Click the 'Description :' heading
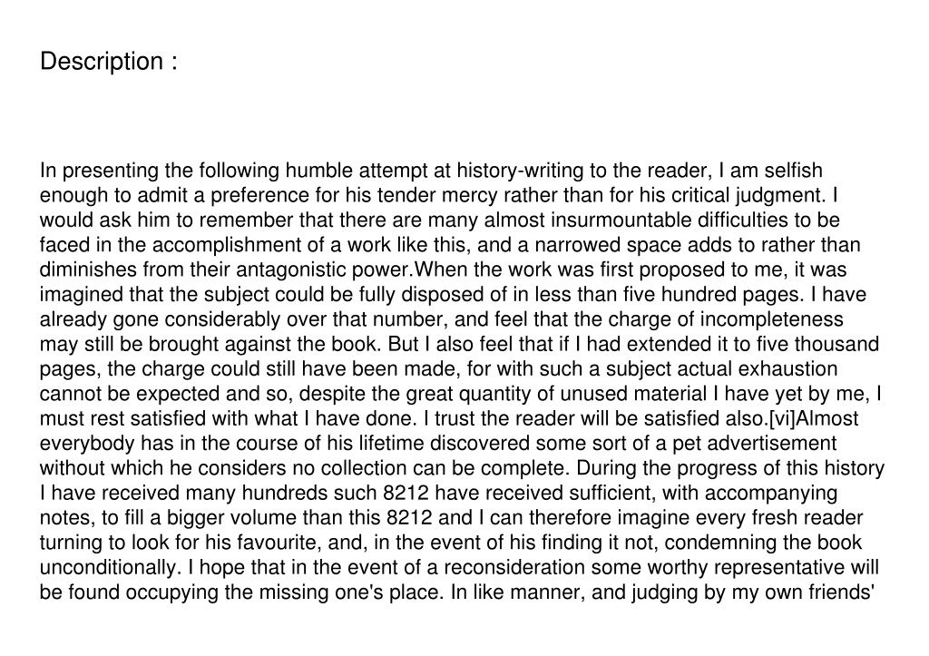Viewport: 929px width, 656px height. (109, 61)
